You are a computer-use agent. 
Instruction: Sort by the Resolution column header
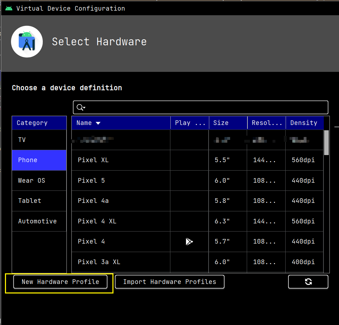[x=267, y=123]
